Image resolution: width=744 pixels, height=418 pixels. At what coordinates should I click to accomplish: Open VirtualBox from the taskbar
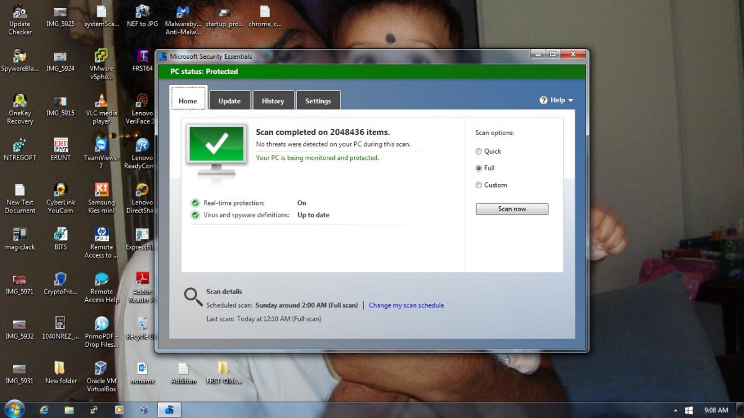pos(144,410)
